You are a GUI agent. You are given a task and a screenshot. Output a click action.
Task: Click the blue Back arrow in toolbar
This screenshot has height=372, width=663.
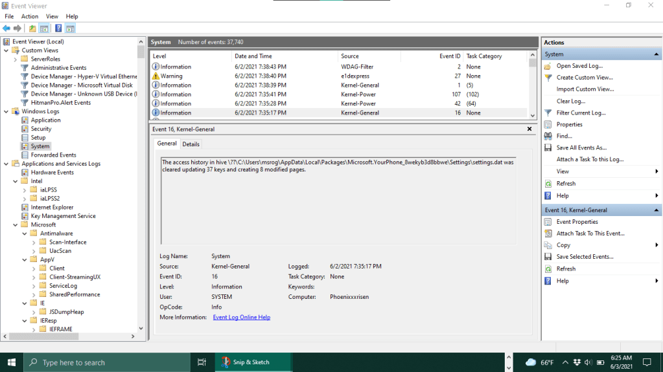coord(6,28)
